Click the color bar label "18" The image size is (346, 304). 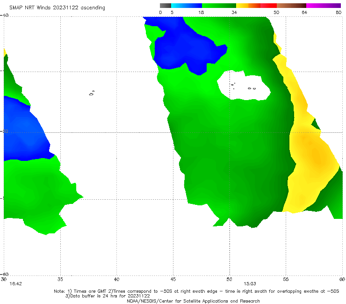tap(201, 12)
